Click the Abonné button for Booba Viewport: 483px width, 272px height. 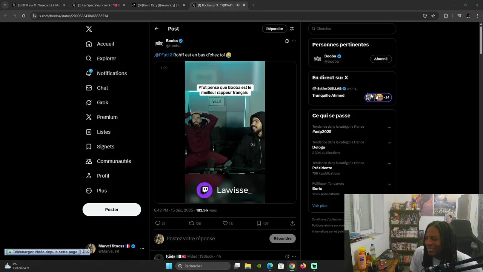(x=381, y=59)
